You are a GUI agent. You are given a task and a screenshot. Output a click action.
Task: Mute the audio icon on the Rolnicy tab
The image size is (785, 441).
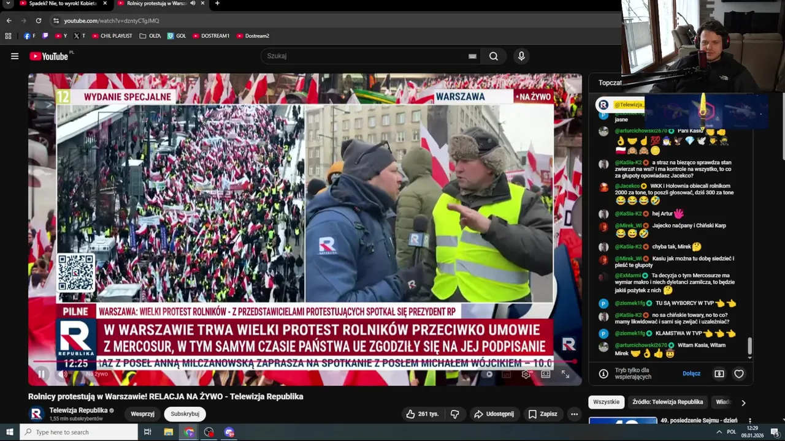click(193, 4)
